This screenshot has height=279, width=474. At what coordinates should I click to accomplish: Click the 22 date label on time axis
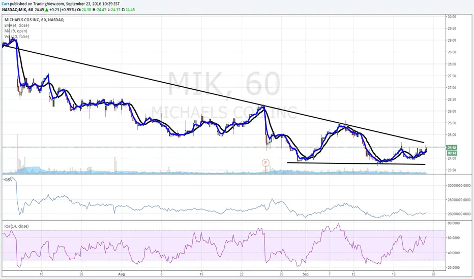[x=242, y=274]
